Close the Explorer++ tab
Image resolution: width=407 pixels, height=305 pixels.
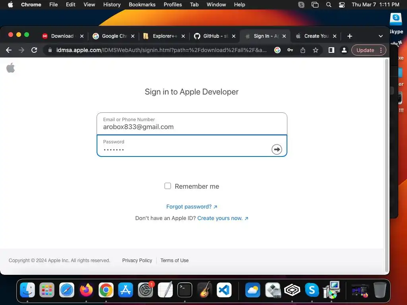click(x=183, y=36)
